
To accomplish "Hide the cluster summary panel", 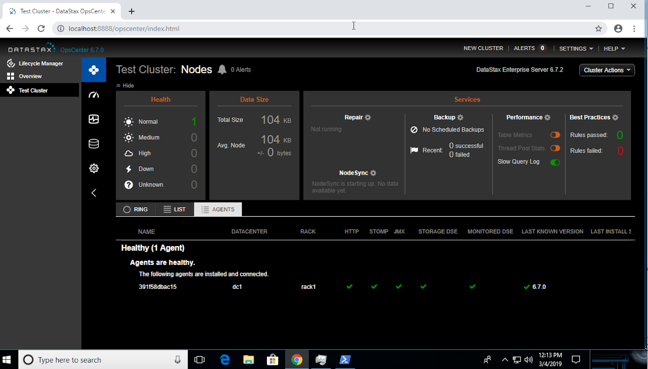I will pos(125,85).
